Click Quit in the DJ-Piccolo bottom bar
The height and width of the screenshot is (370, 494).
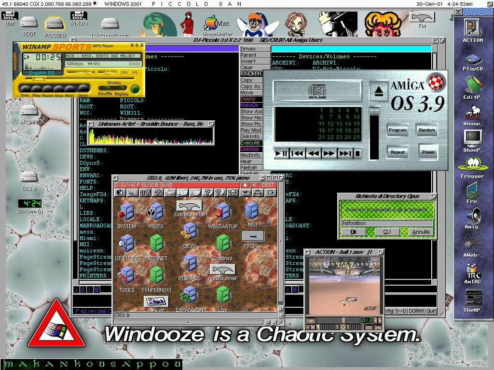pos(431,311)
